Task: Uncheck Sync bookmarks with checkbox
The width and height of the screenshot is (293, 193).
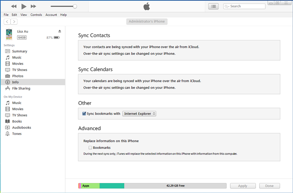Action: click(x=84, y=113)
